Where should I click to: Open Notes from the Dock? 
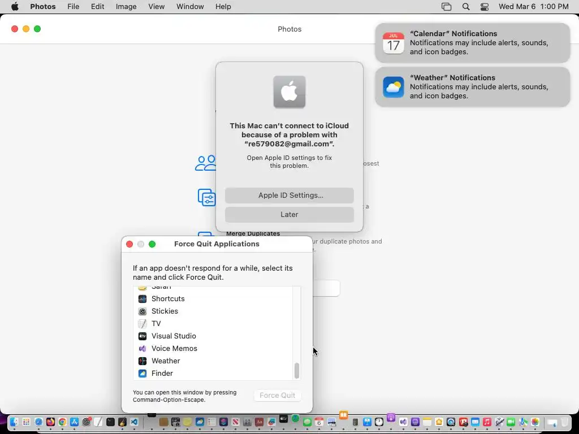(427, 422)
